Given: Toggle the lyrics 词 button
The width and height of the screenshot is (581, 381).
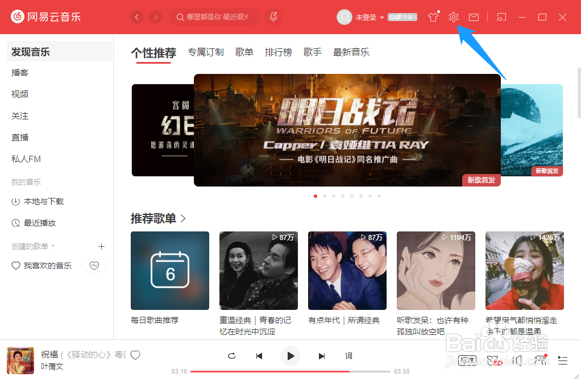Looking at the screenshot, I should (x=348, y=356).
